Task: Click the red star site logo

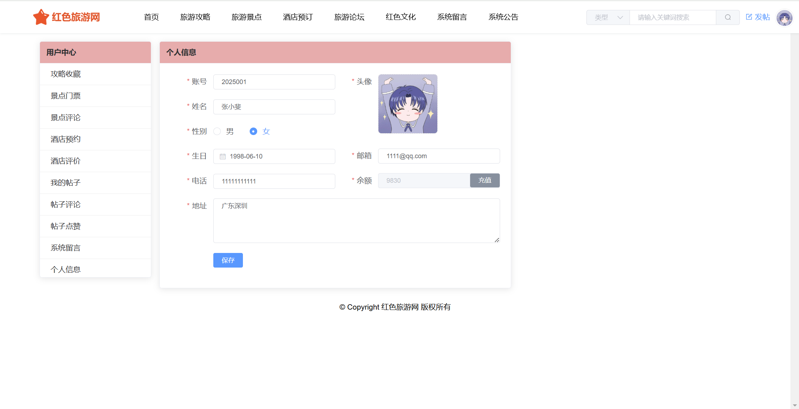Action: click(41, 17)
